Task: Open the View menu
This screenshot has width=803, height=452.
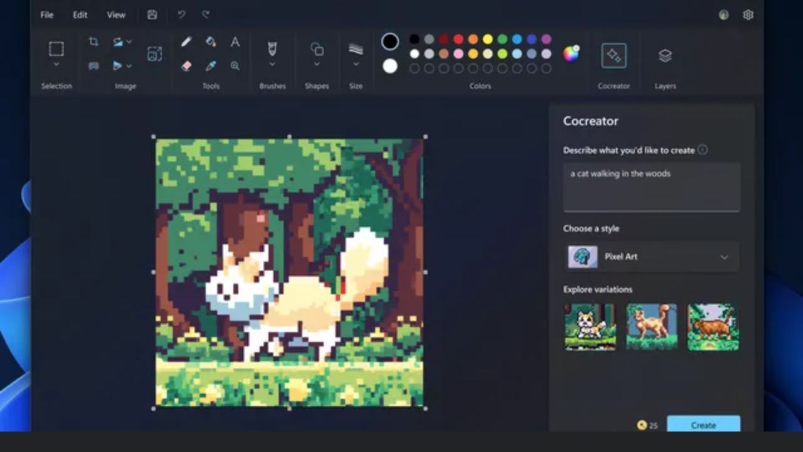Action: (x=116, y=14)
